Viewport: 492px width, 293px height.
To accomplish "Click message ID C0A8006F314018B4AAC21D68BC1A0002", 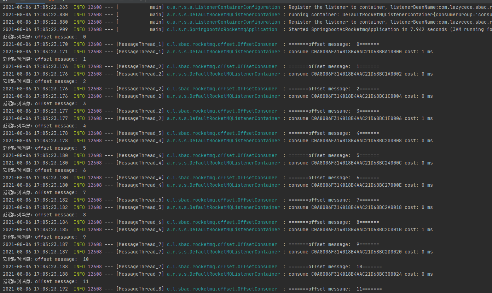I will coord(357,74).
